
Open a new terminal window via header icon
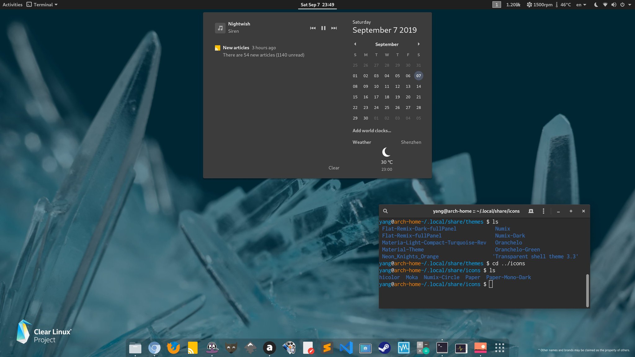tap(531, 211)
